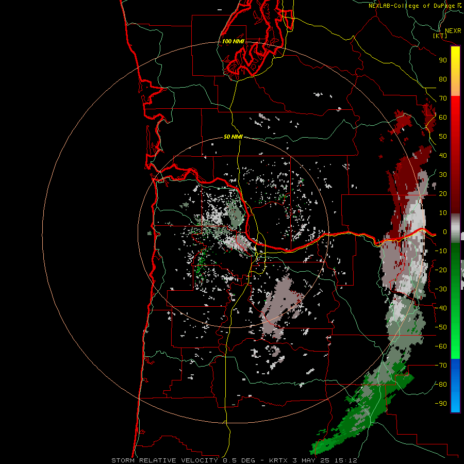This screenshot has width=464, height=464.
Task: Click the 70 value on the velocity scale
Action: pos(443,98)
